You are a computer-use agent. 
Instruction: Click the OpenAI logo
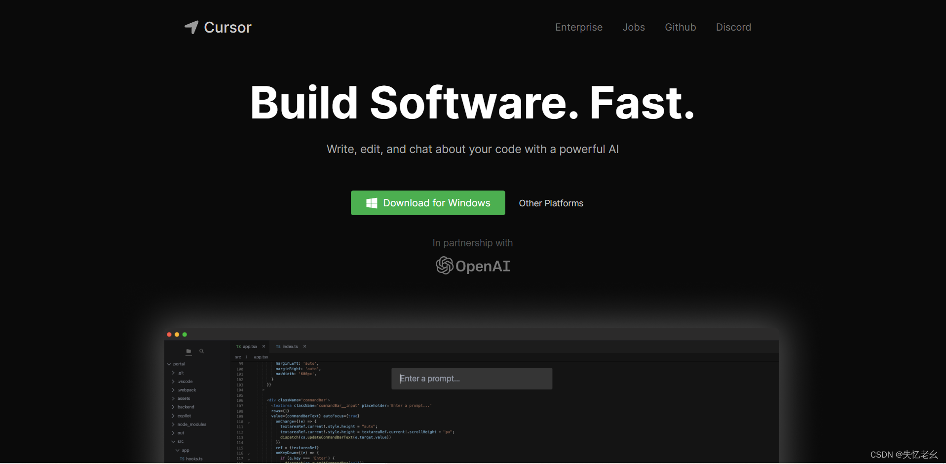[x=473, y=266]
